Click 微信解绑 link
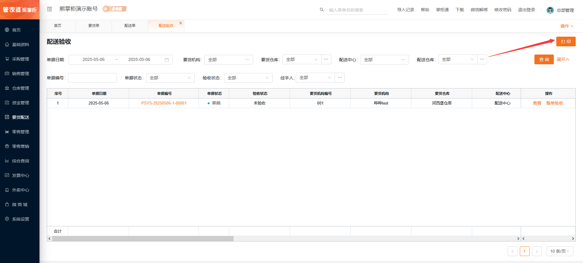583x263 pixels. click(479, 10)
